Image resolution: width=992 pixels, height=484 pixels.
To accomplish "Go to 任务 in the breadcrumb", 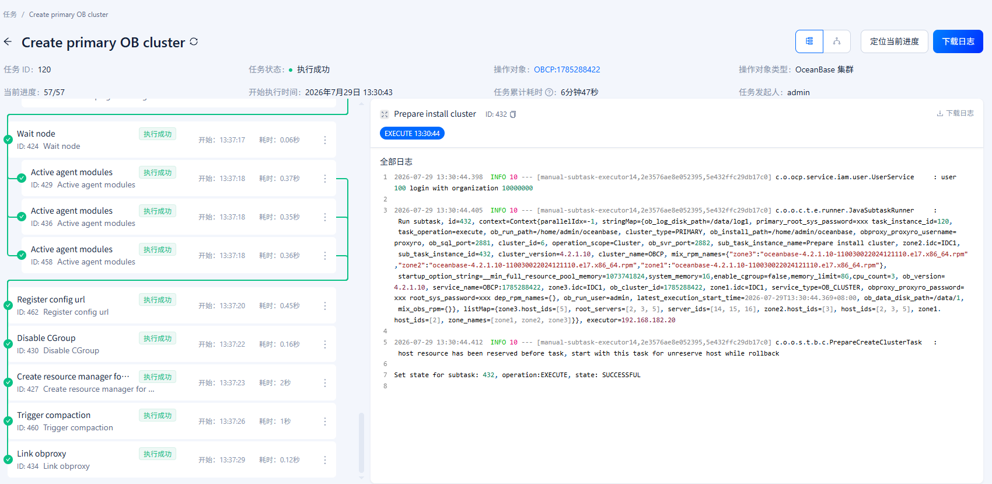I will 10,15.
